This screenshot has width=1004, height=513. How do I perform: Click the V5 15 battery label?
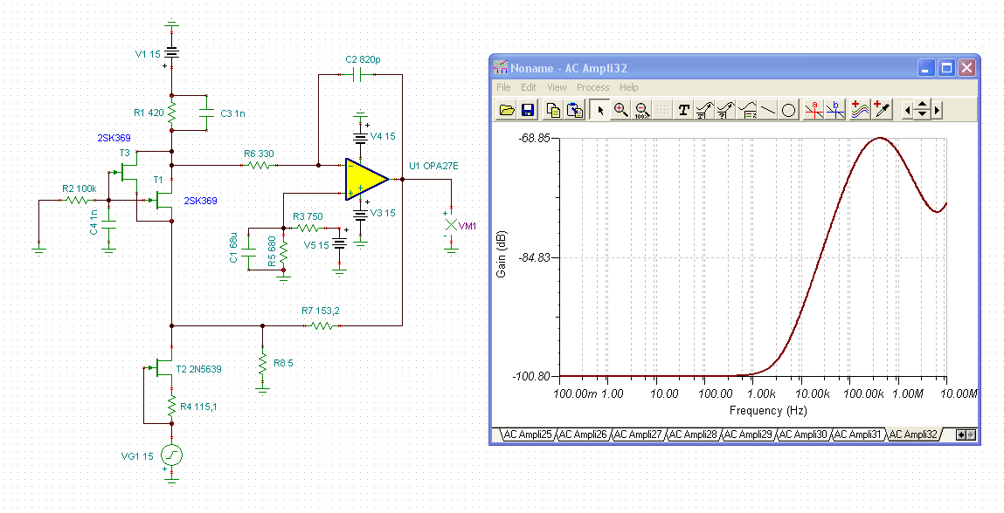coord(316,246)
